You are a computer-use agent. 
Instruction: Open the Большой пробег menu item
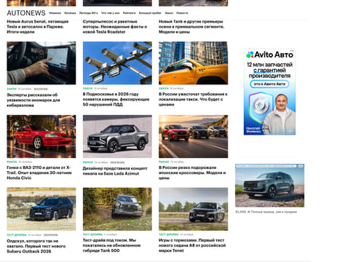click(x=150, y=13)
